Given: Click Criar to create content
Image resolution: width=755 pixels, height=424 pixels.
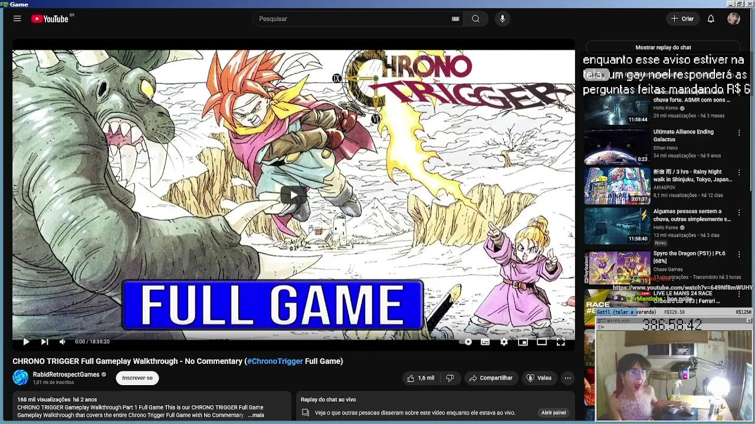Looking at the screenshot, I should click(x=682, y=19).
